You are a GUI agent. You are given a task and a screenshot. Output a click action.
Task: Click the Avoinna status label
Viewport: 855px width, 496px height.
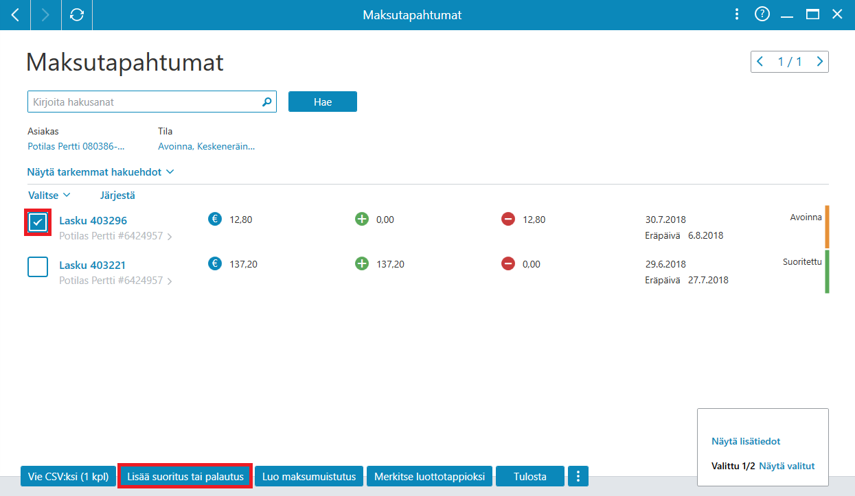point(806,217)
